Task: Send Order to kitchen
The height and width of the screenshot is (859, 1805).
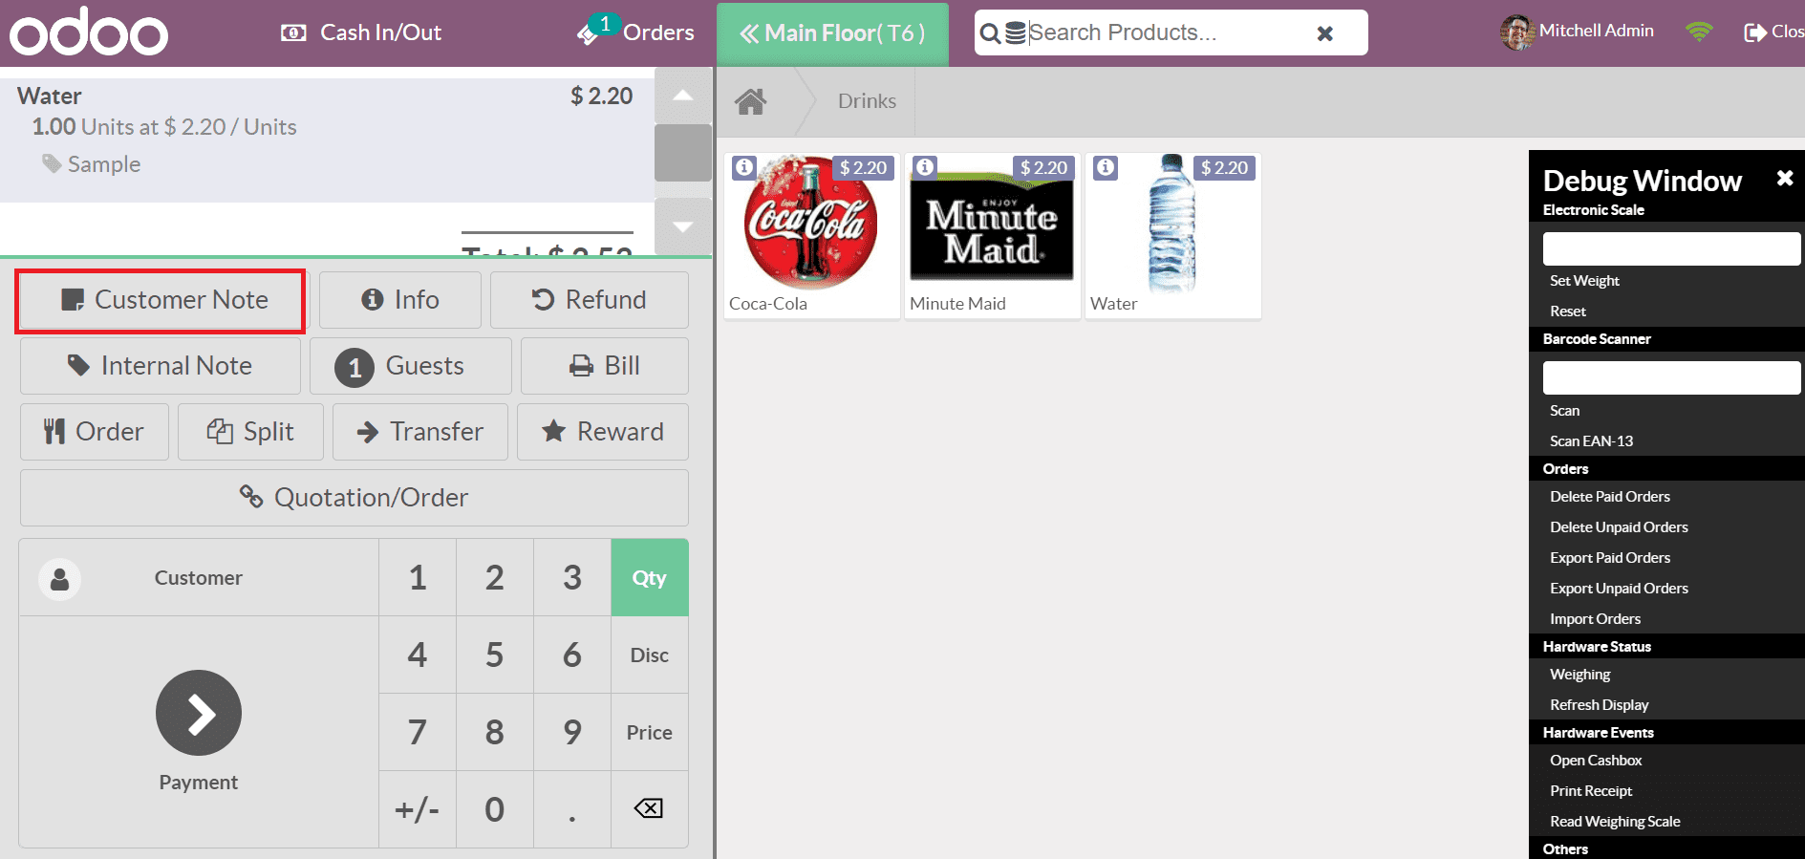Action: point(95,432)
